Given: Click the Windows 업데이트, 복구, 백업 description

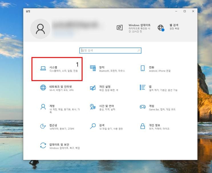Looking at the screenshot, I should pyautogui.click(x=65, y=148).
